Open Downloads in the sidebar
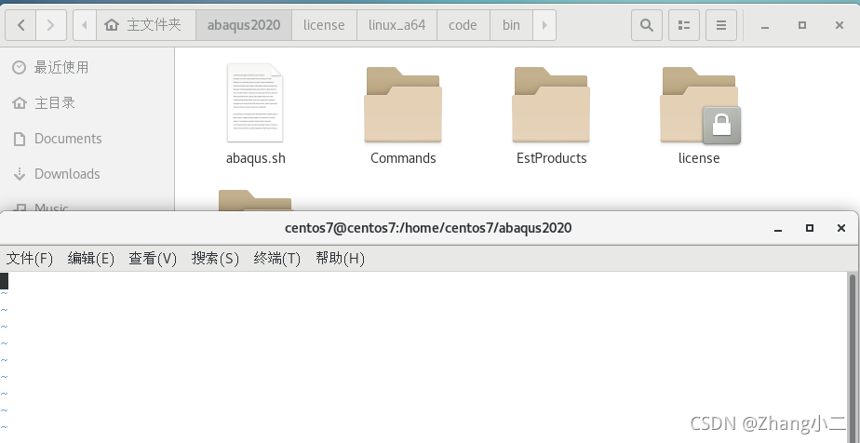Viewport: 860px width, 443px height. click(66, 174)
